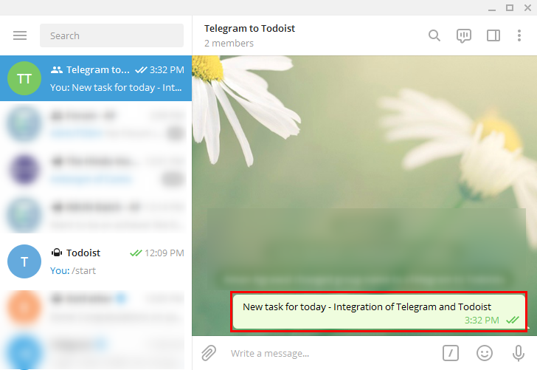
Task: Select the Telegram to Todoist chat
Action: click(96, 78)
